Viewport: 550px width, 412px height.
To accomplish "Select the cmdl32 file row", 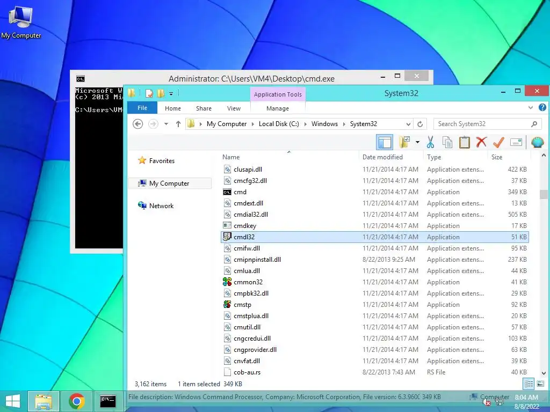I will 374,237.
